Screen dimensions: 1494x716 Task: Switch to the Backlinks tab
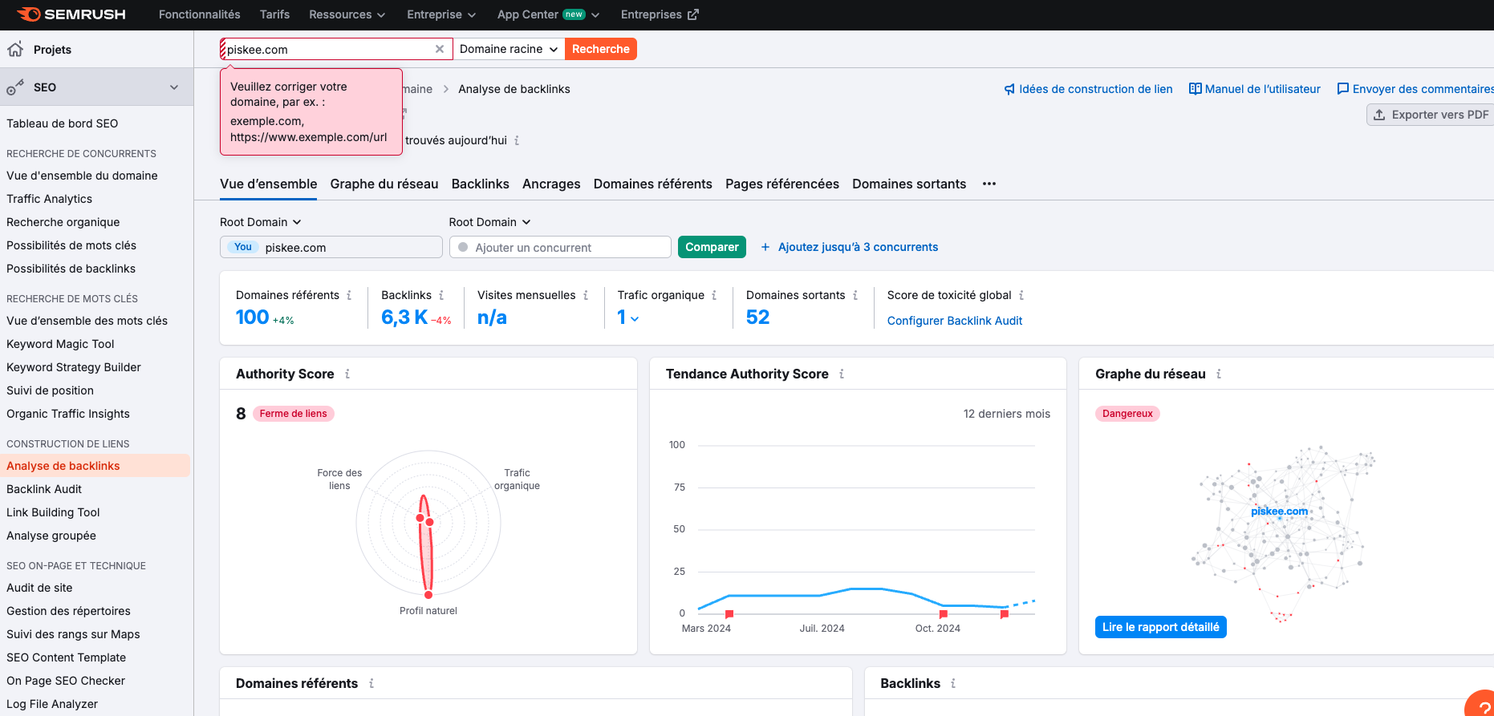tap(481, 184)
